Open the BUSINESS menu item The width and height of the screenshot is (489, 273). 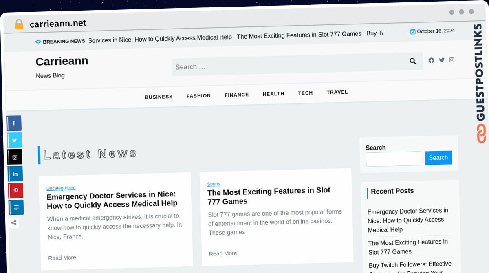(159, 97)
